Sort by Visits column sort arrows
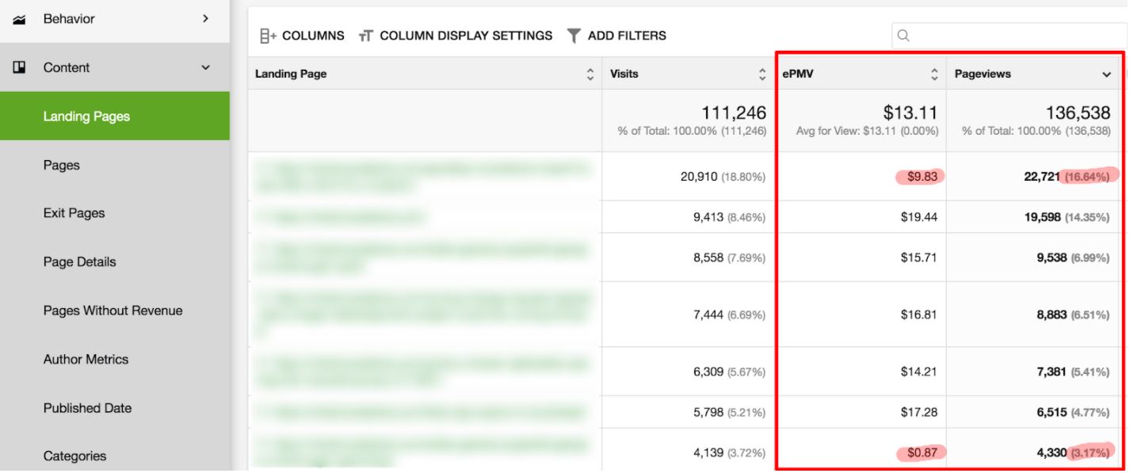Viewport: 1130px width, 473px height. click(762, 74)
